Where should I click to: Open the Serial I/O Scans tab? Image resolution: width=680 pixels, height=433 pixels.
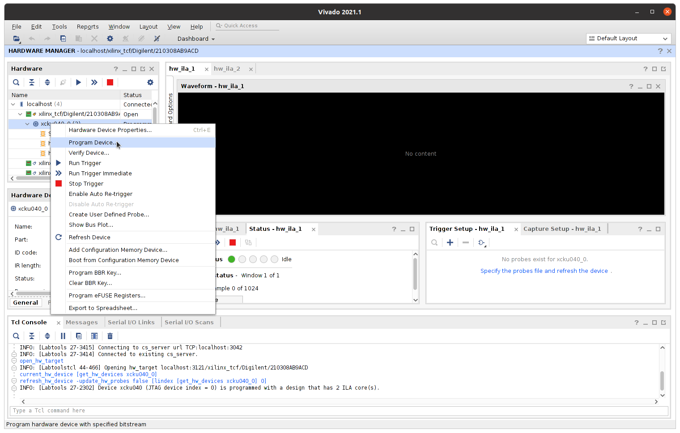pyautogui.click(x=189, y=323)
